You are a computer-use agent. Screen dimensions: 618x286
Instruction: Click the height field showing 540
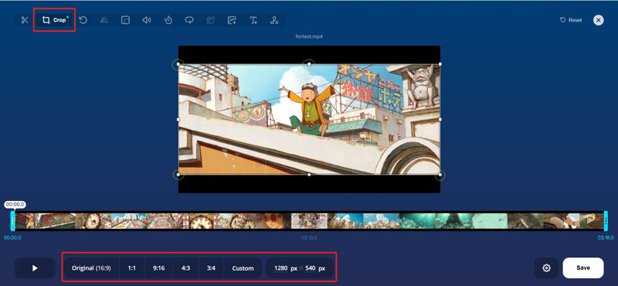point(311,268)
